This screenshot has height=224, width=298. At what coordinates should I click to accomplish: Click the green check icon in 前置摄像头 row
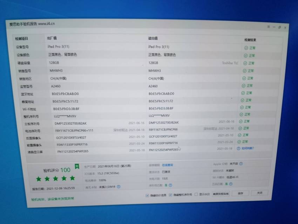coord(239,142)
